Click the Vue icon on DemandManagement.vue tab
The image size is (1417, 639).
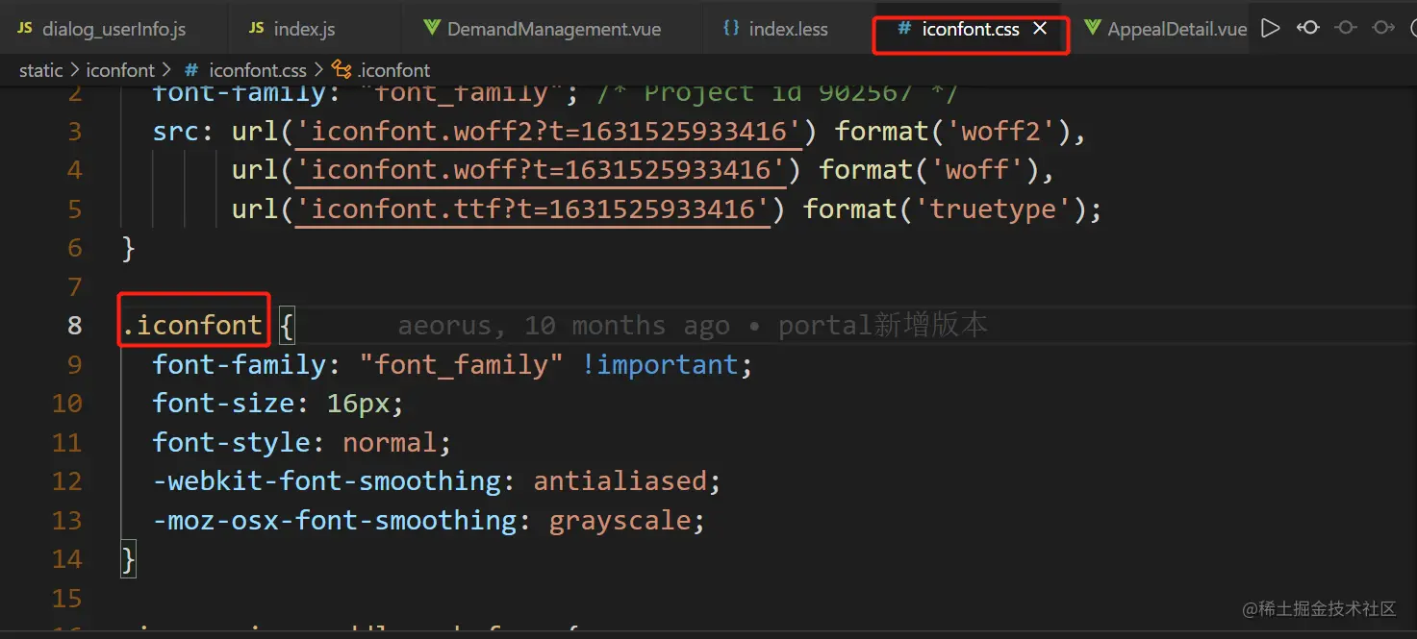click(432, 29)
